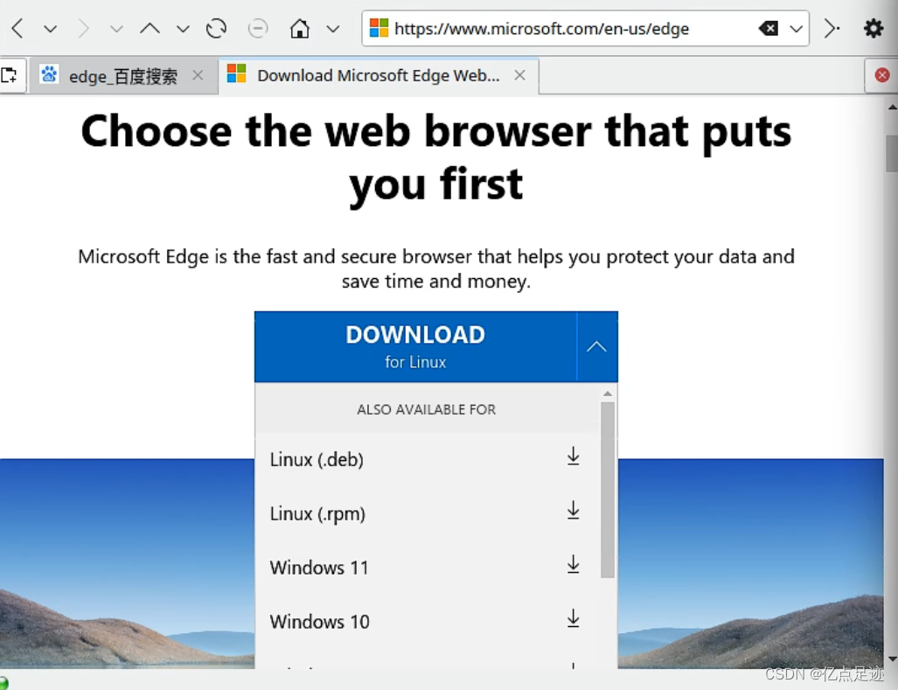Close the Download Microsoft Edge tab

coord(519,75)
